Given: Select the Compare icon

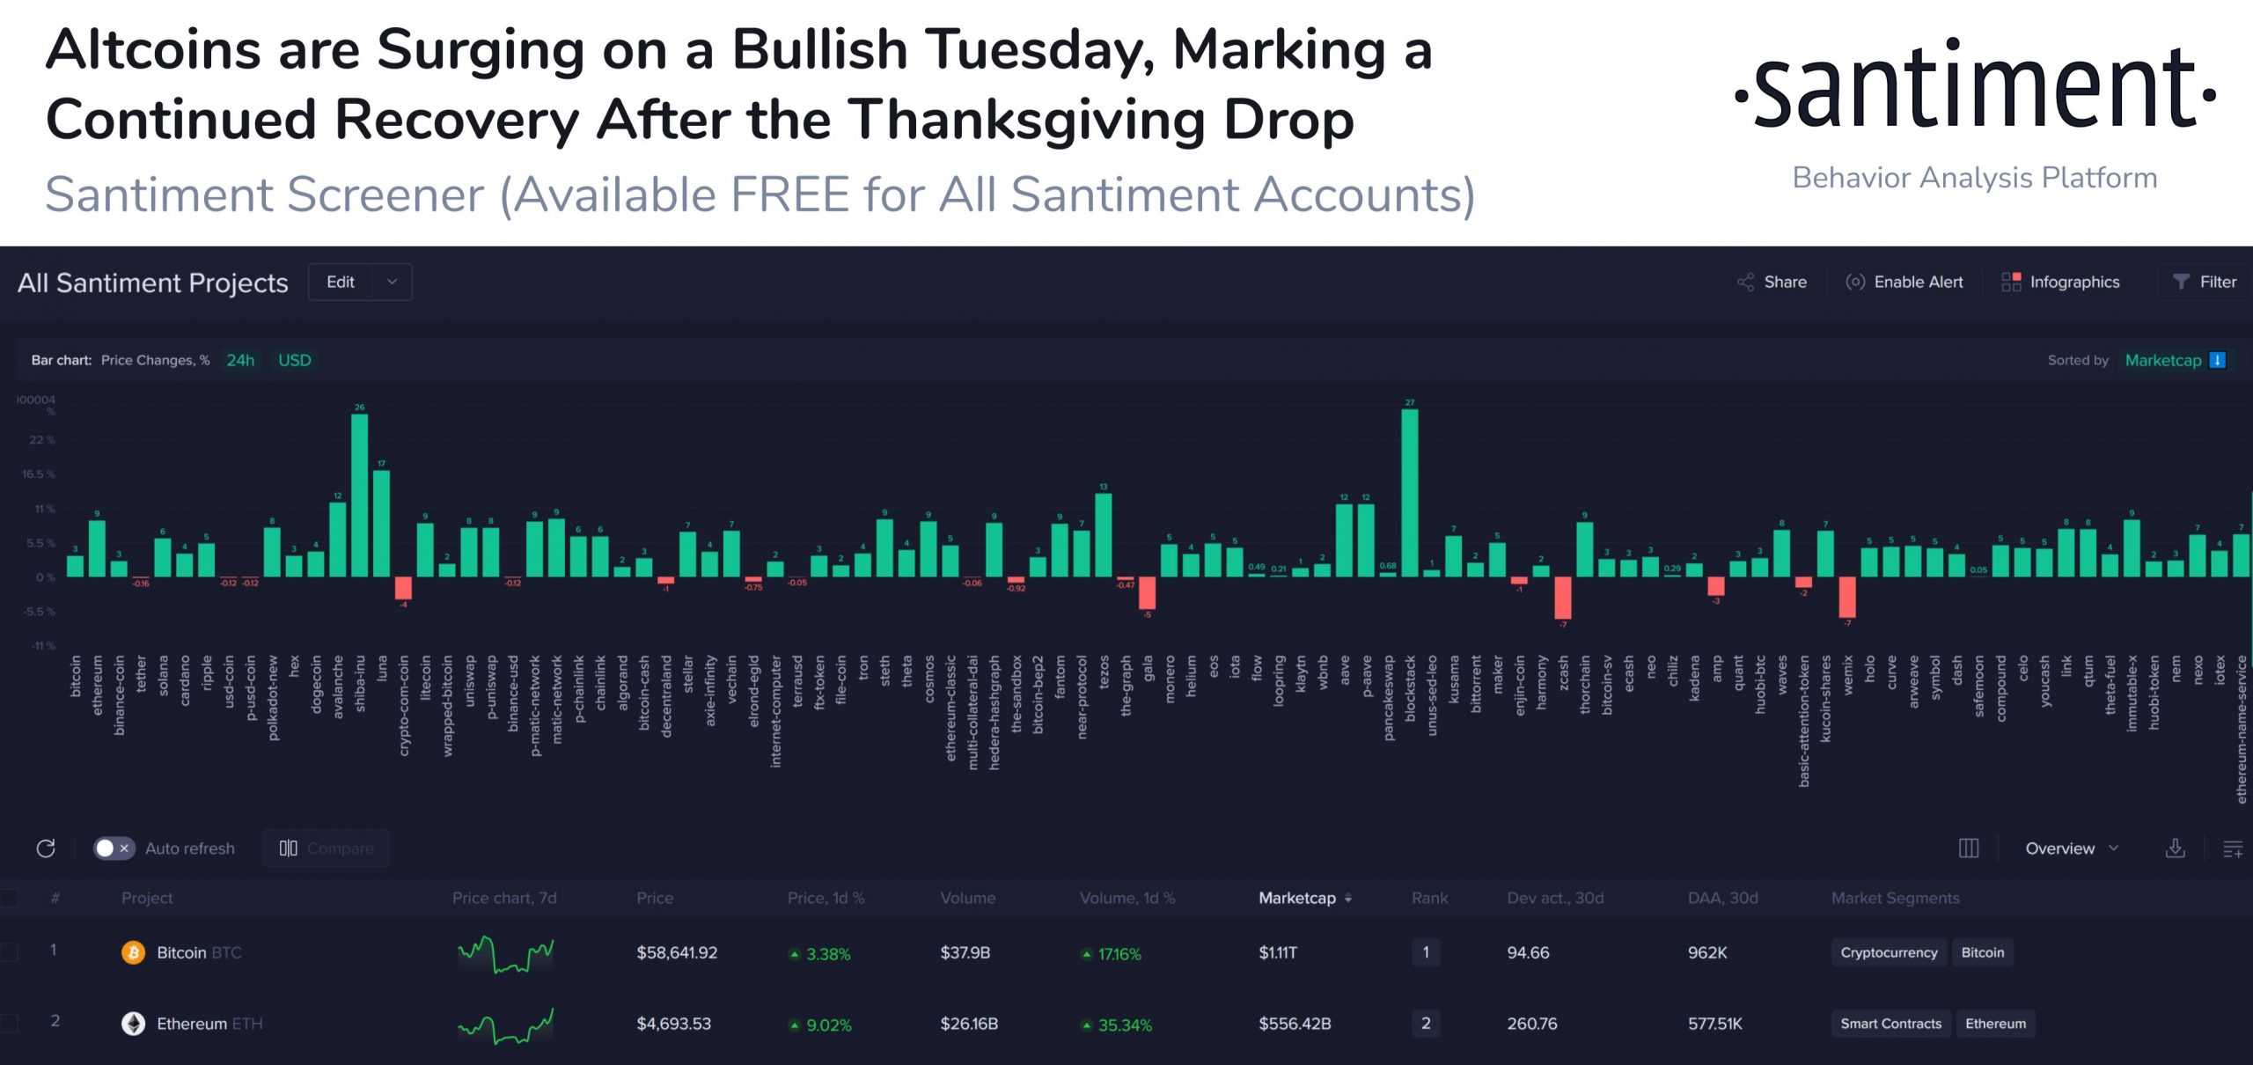Looking at the screenshot, I should 289,848.
